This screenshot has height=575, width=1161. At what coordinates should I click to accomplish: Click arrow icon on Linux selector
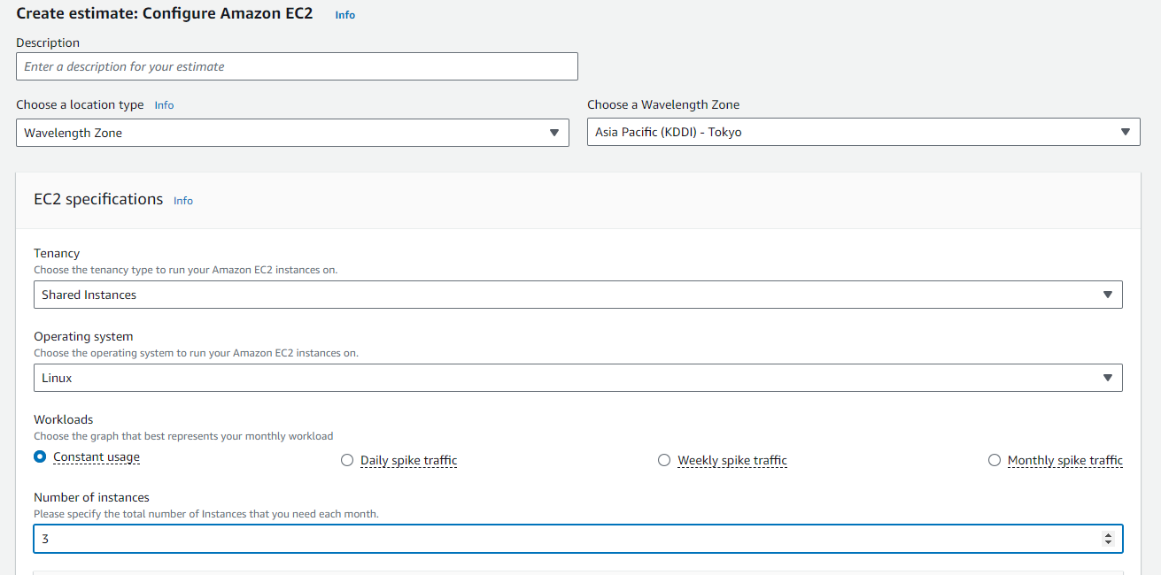click(x=1107, y=378)
